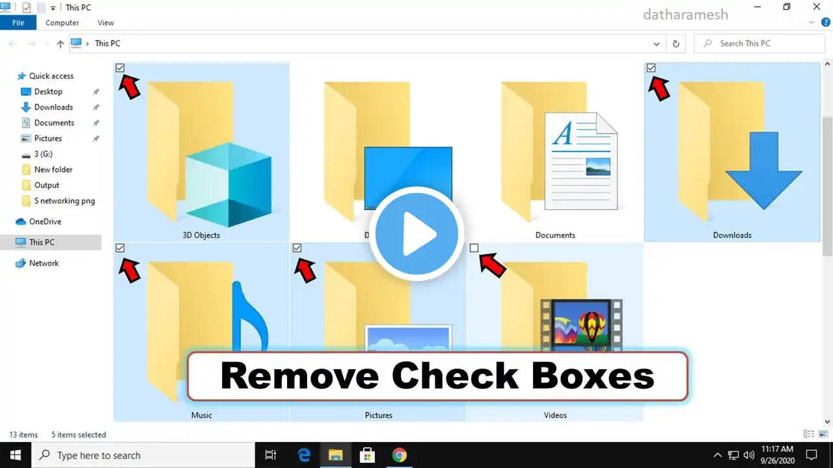
Task: Open Pictures in the sidebar
Action: coord(48,138)
